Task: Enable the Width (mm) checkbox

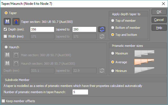Action: pyautogui.click(x=5, y=36)
